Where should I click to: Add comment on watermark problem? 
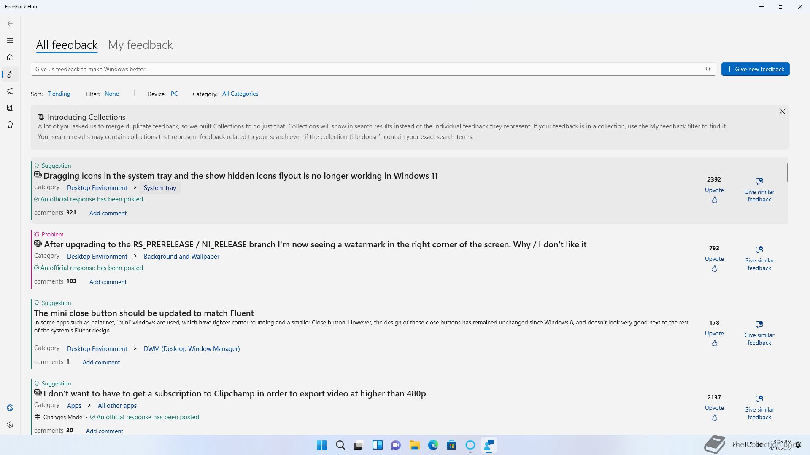pyautogui.click(x=108, y=282)
